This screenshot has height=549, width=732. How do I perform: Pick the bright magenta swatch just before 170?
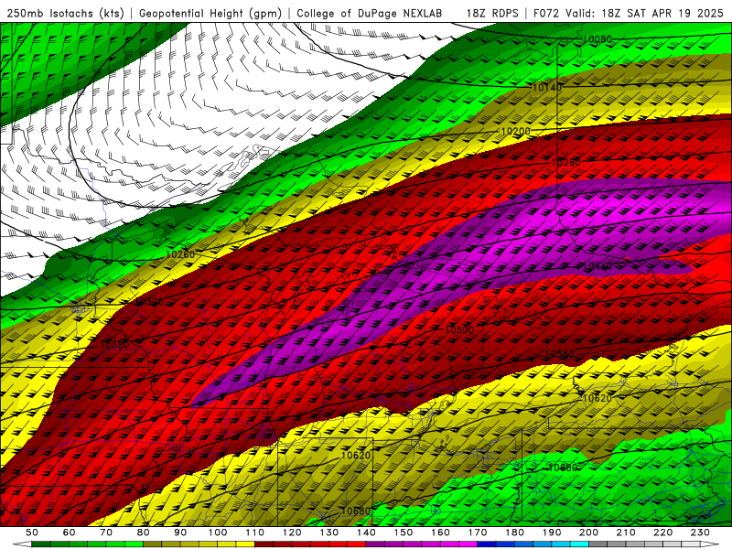click(x=468, y=544)
